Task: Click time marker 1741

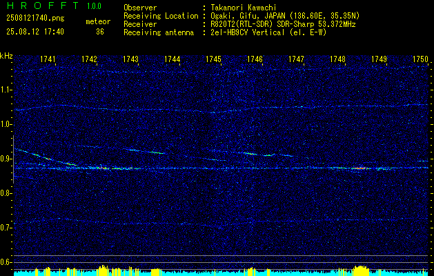Action: [x=48, y=59]
